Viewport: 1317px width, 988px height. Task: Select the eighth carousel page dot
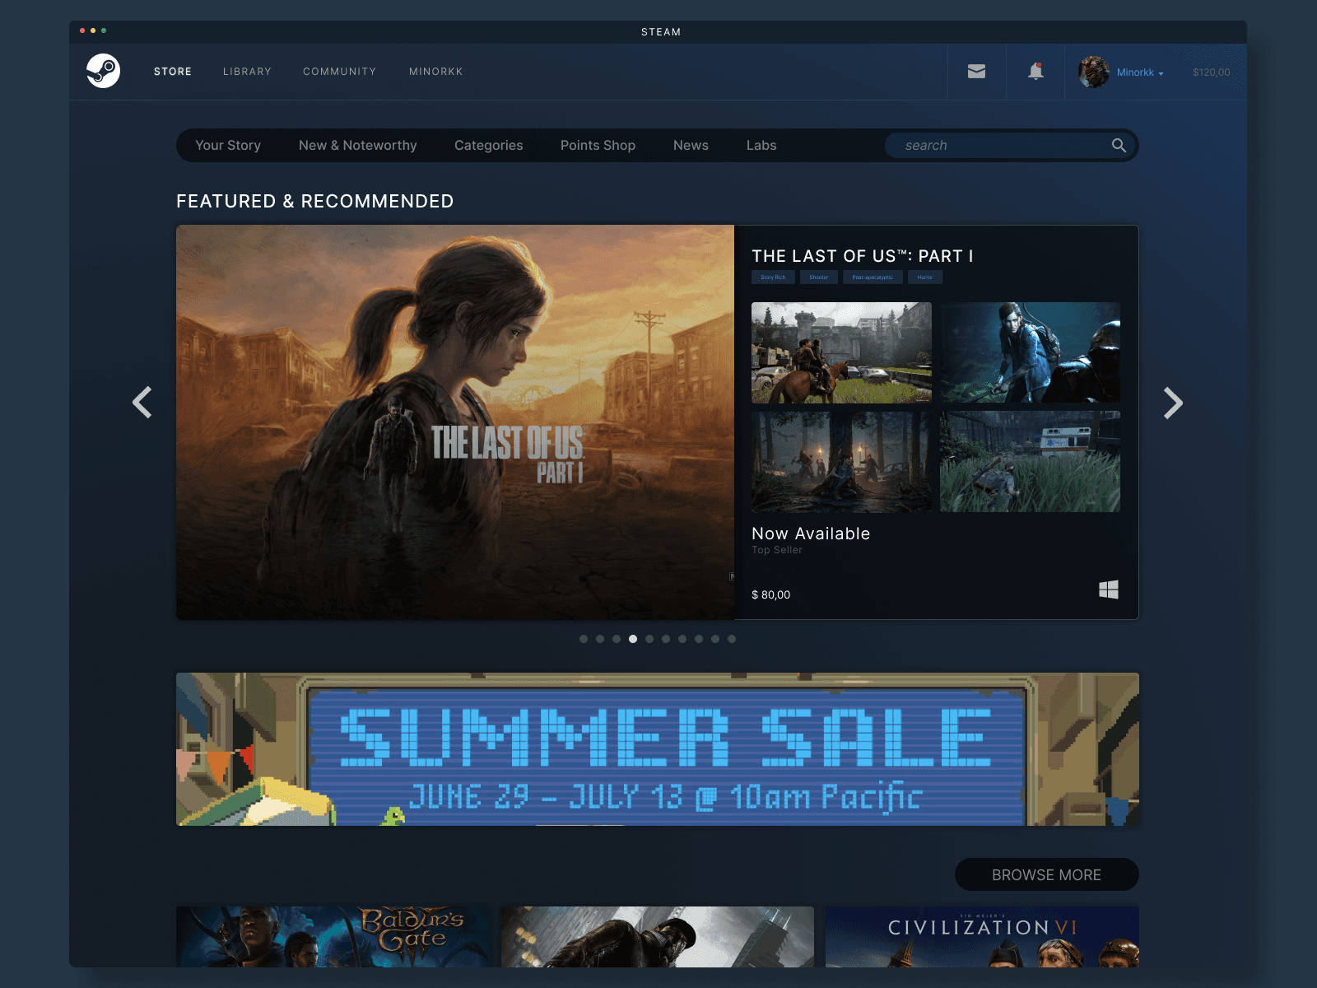699,639
